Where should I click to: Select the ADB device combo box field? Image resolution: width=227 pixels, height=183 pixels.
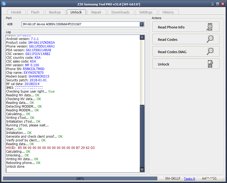point(81,24)
